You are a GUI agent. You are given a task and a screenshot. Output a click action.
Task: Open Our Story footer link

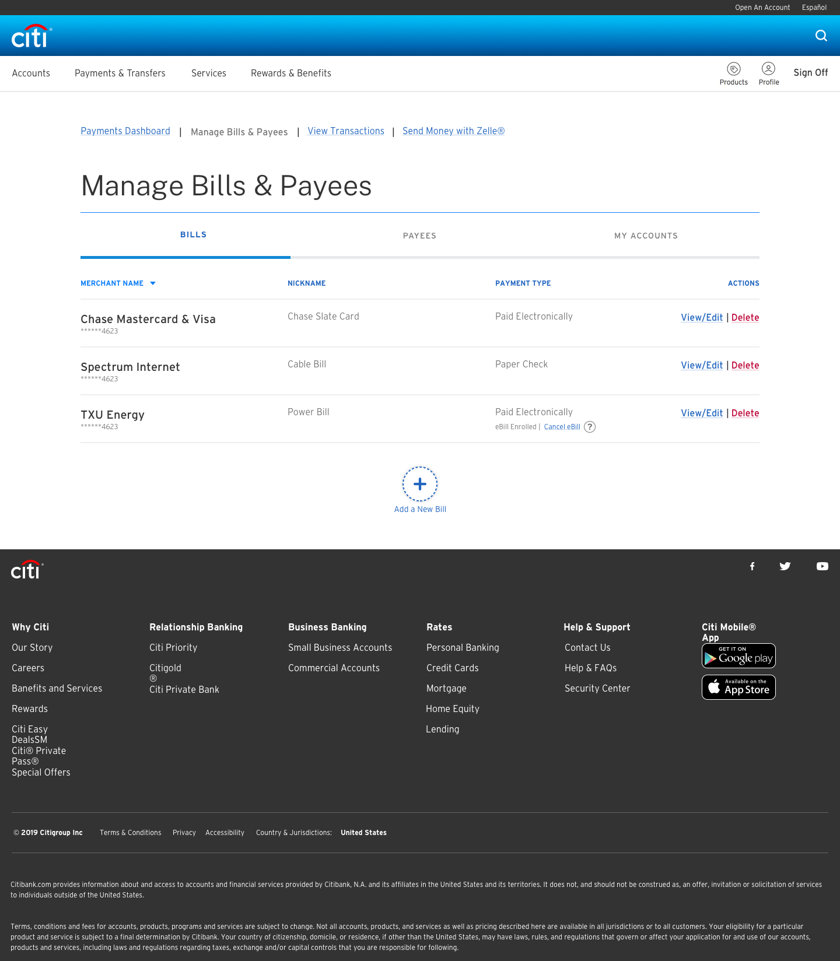32,647
